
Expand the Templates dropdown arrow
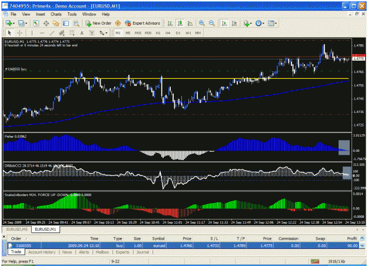(x=276, y=24)
